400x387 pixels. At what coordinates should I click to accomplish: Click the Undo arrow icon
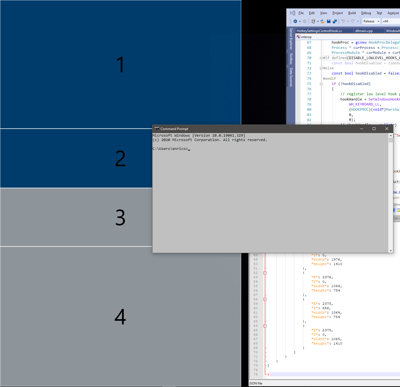click(x=343, y=21)
